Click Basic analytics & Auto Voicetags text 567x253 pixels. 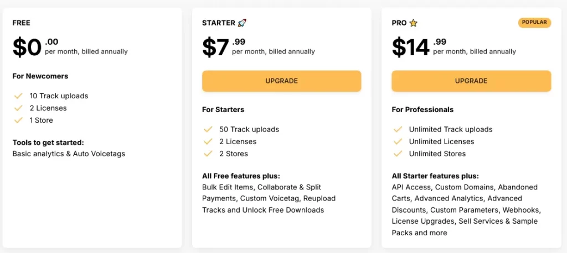click(x=69, y=154)
